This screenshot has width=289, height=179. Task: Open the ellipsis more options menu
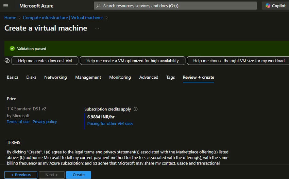pyautogui.click(x=97, y=28)
